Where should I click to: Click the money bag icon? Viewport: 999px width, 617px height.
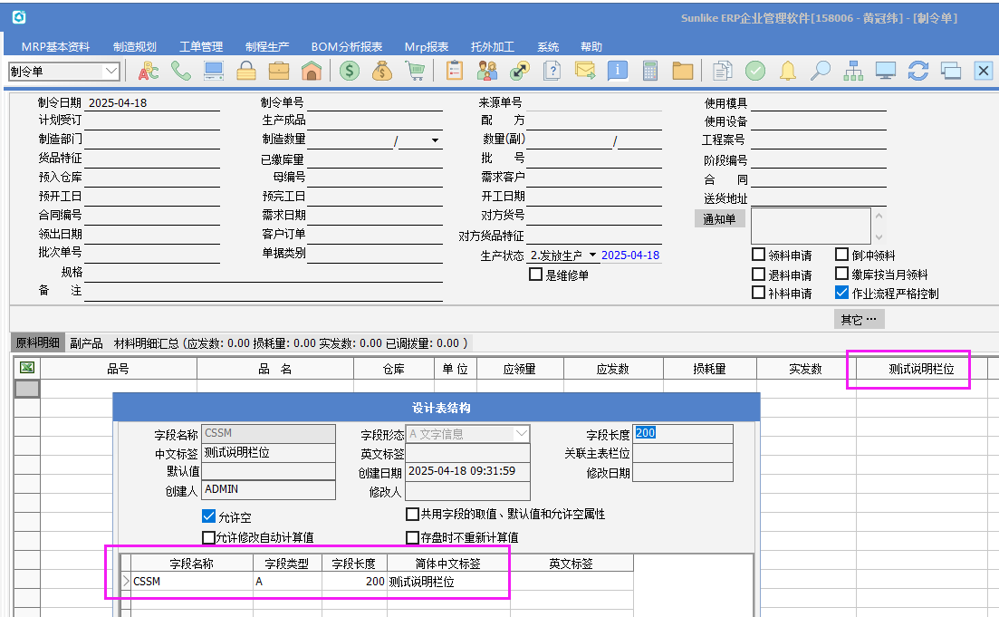pyautogui.click(x=382, y=71)
